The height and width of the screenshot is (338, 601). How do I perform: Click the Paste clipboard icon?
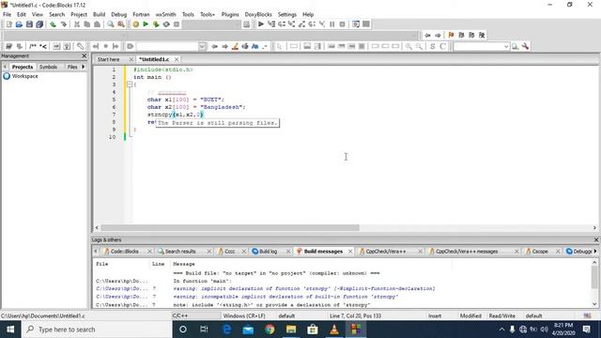pos(98,24)
